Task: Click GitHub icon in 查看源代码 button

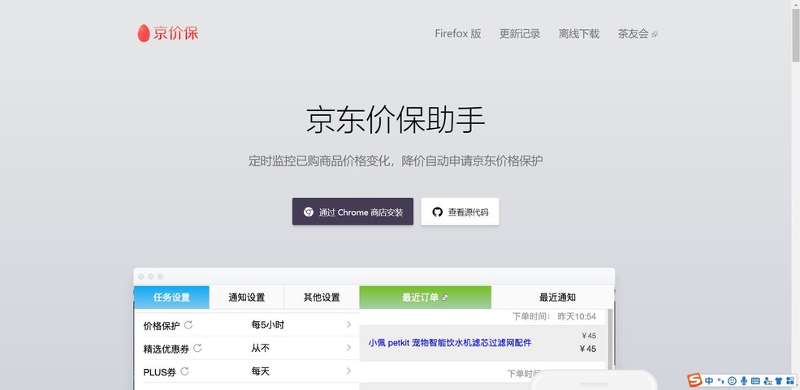Action: 437,212
